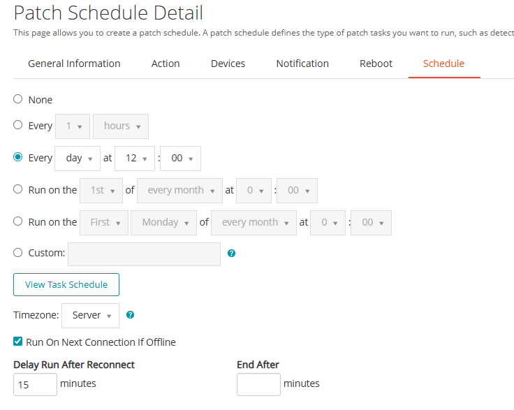Open the minutes dropdown after 12 hour
Image resolution: width=514 pixels, height=410 pixels.
click(x=181, y=158)
